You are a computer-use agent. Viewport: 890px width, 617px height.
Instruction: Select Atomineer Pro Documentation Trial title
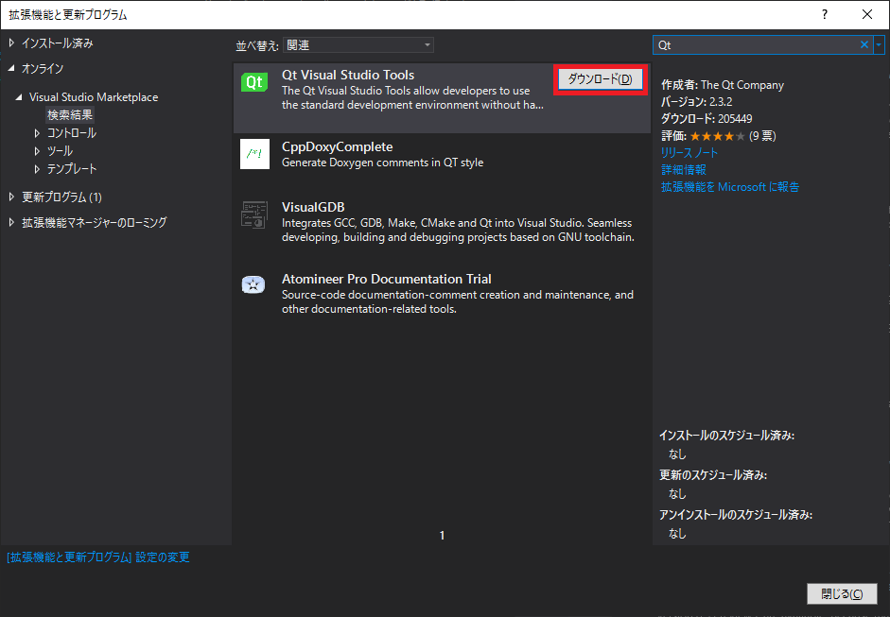point(387,279)
